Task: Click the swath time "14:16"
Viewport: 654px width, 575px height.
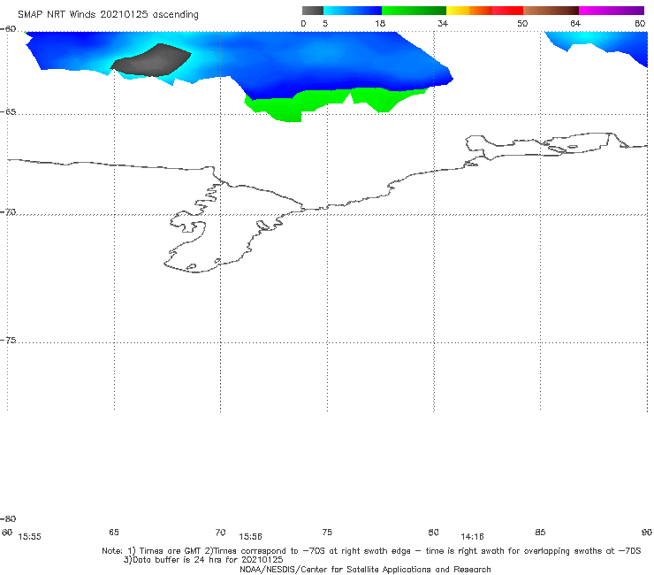Action: tap(472, 537)
